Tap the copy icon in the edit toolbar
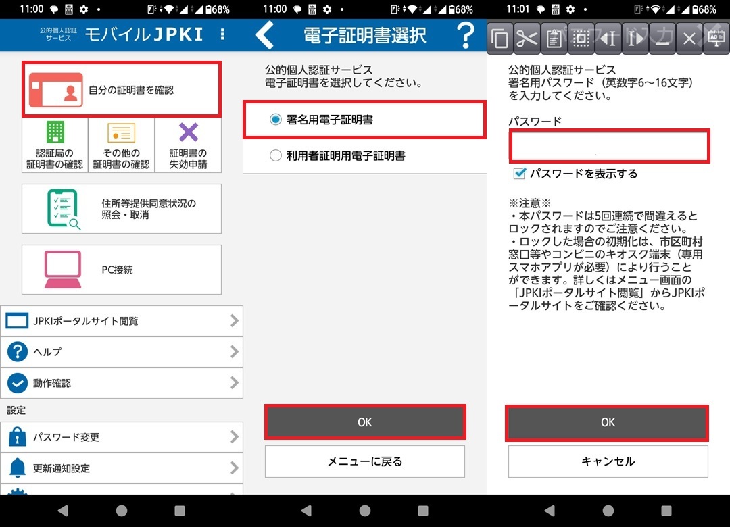Screen dimensions: 730x527 [x=500, y=39]
